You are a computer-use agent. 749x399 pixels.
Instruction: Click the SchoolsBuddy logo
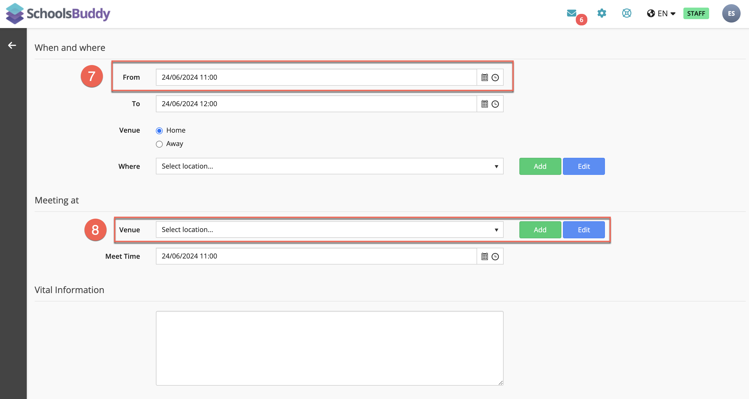point(58,13)
